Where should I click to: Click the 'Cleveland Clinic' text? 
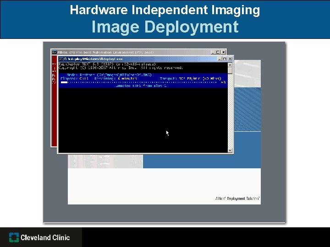point(45,237)
